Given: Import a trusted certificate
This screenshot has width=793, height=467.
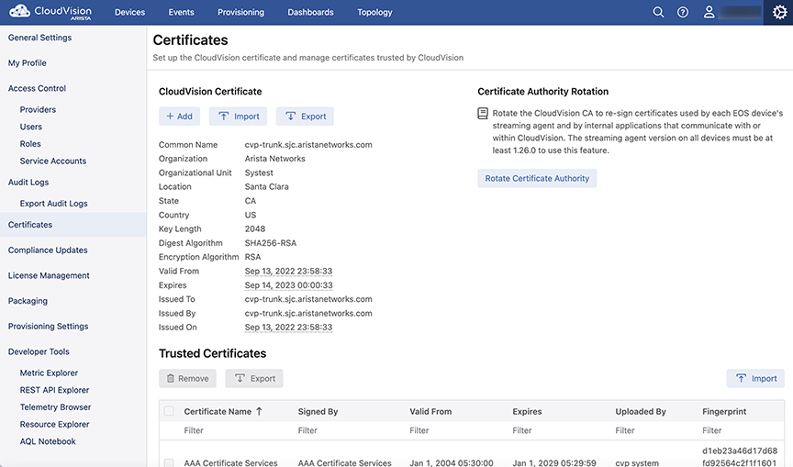Looking at the screenshot, I should (x=755, y=379).
